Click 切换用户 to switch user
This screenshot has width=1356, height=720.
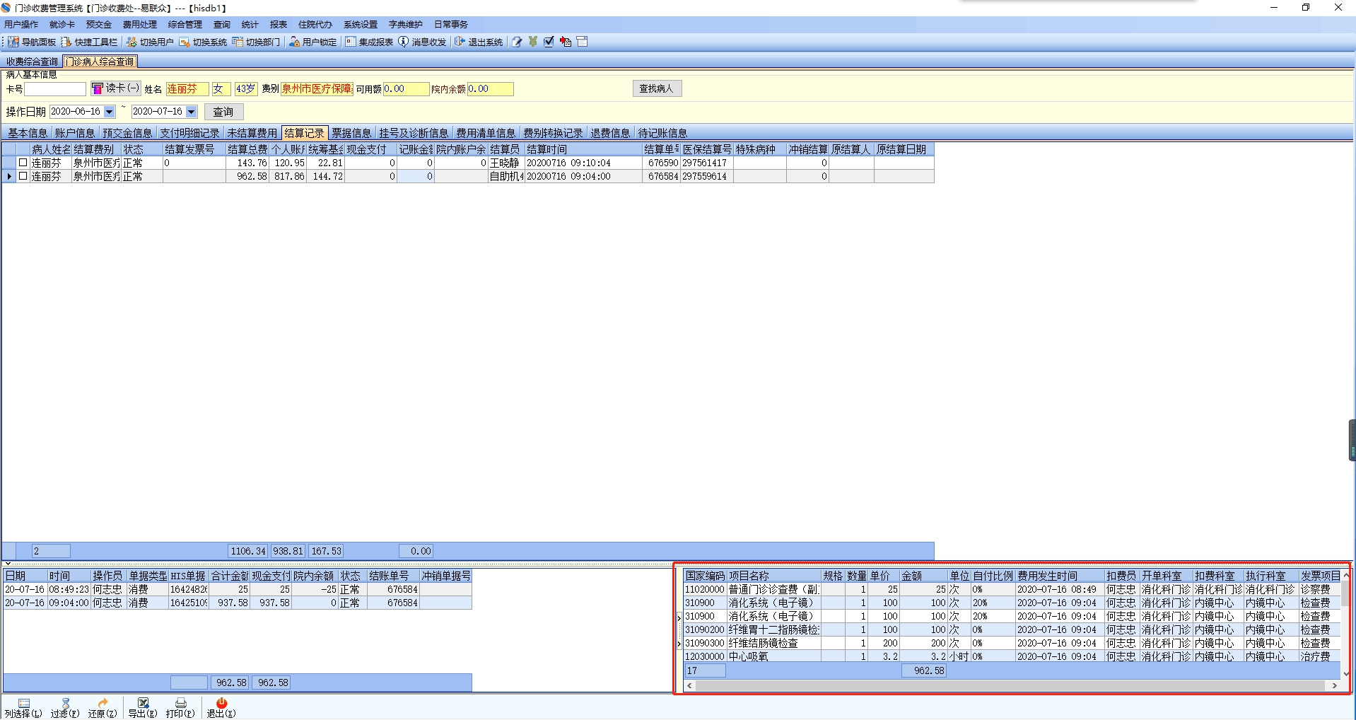[150, 42]
